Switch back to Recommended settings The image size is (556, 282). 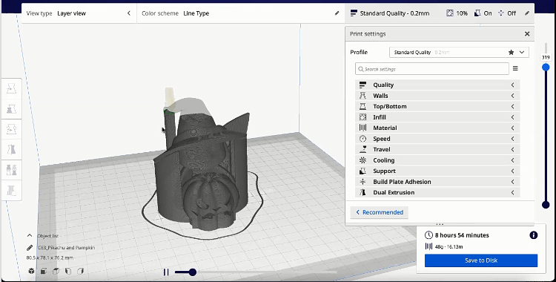[379, 212]
